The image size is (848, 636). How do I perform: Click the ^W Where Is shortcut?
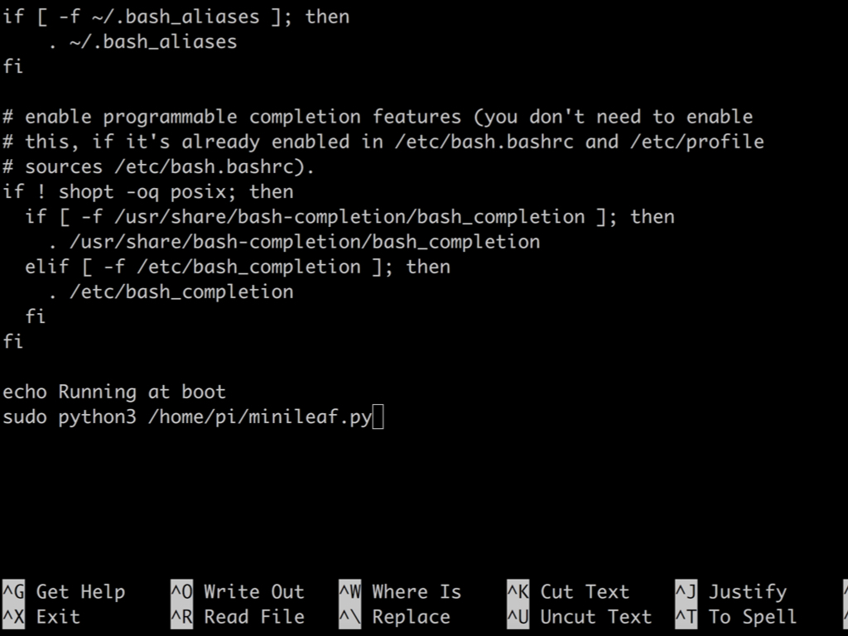400,591
